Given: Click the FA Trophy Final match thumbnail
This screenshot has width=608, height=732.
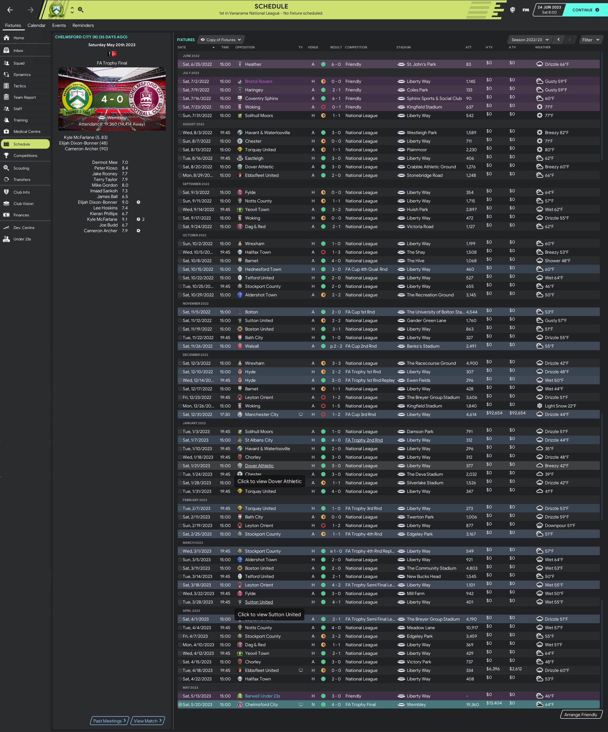Looking at the screenshot, I should [x=112, y=99].
